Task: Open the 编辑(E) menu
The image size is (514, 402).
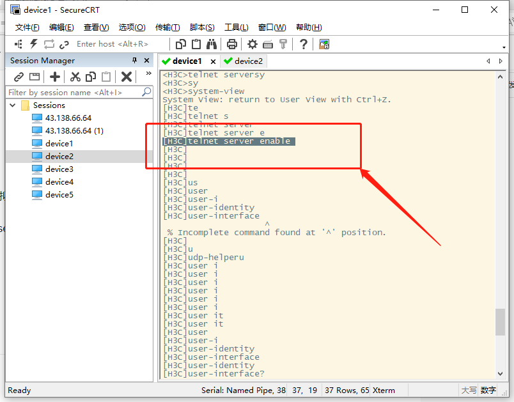Action: click(x=61, y=27)
